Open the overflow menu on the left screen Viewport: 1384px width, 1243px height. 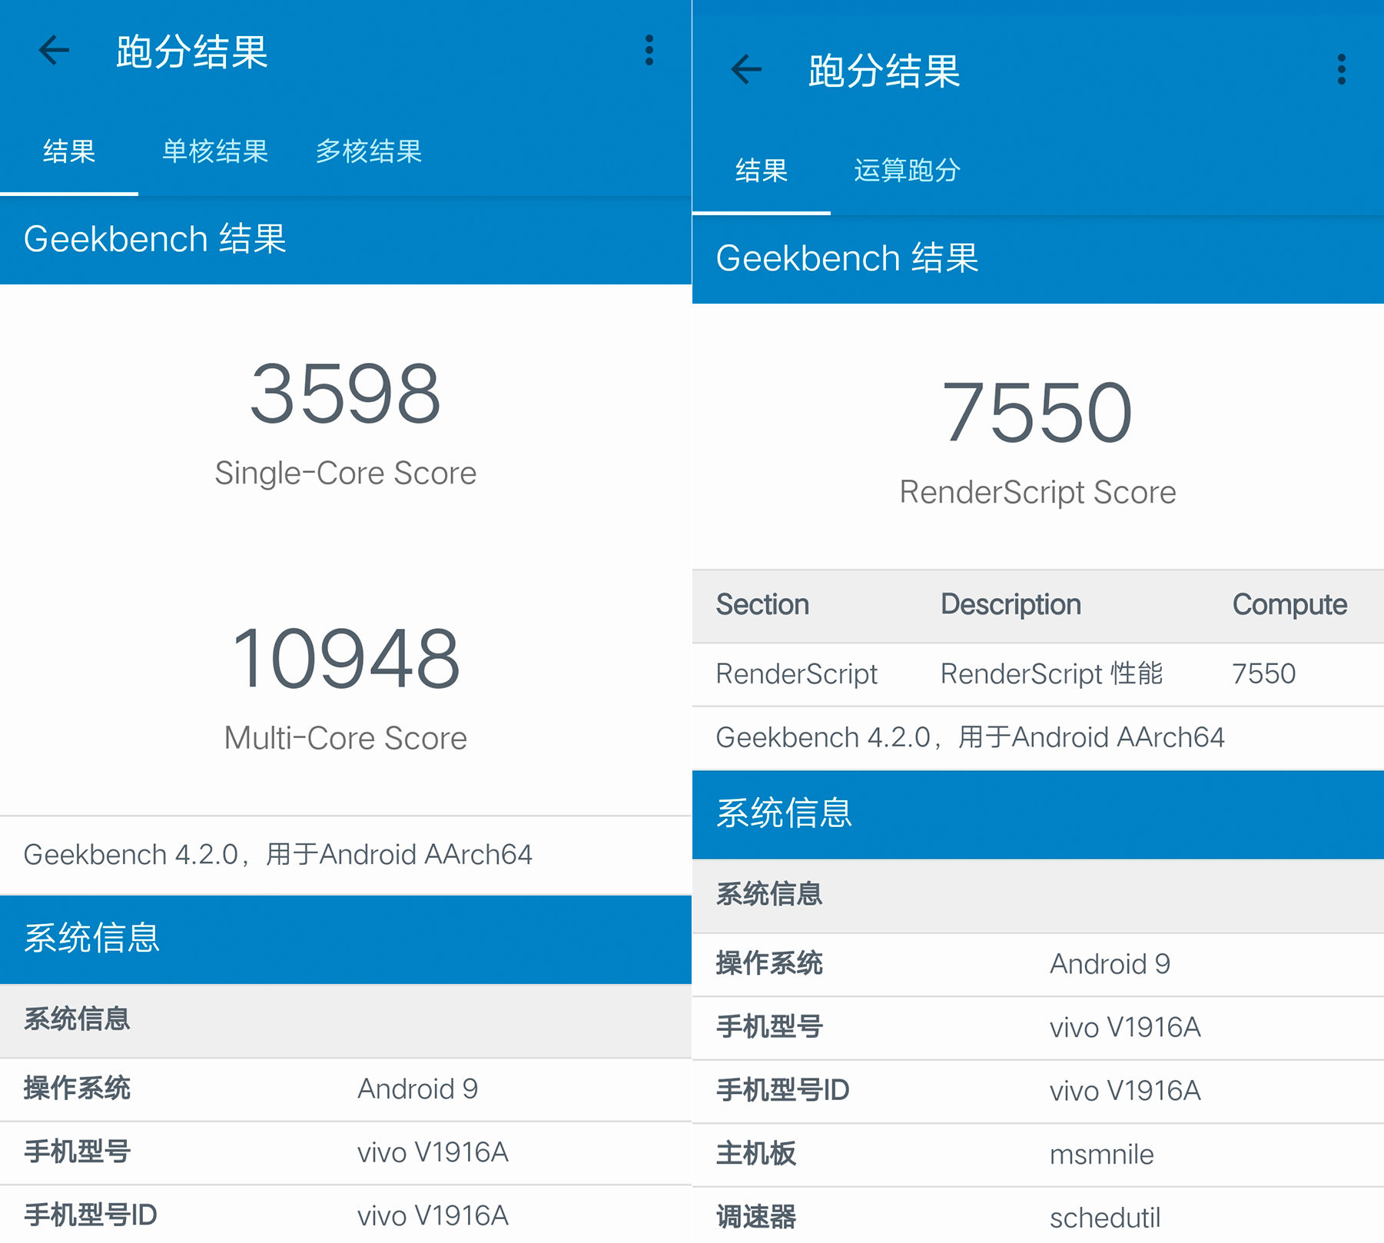pos(648,51)
